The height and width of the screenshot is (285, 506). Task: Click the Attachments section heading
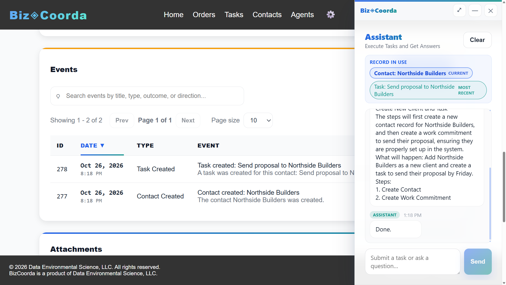[x=76, y=249]
